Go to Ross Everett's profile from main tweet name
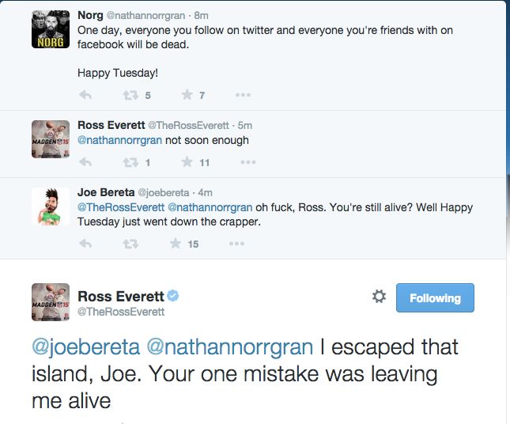Screen dimensions: 510x424 [x=121, y=297]
